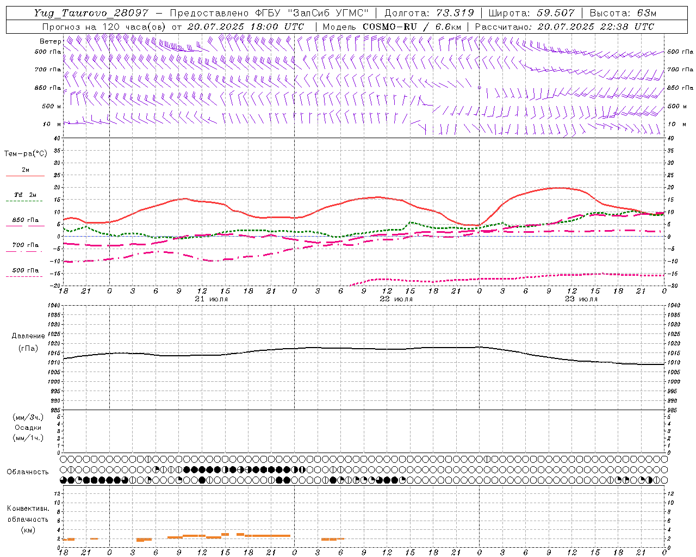Click the '(гПа)' unit label under Давление

tap(28, 349)
